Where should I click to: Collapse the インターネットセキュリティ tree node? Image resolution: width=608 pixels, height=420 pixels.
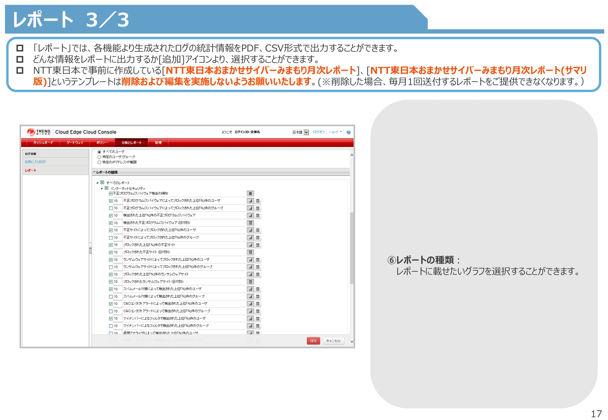102,188
